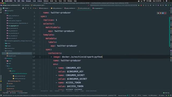Click the Git master branch in status bar
This screenshot has width=172, height=97.
coord(161,95)
